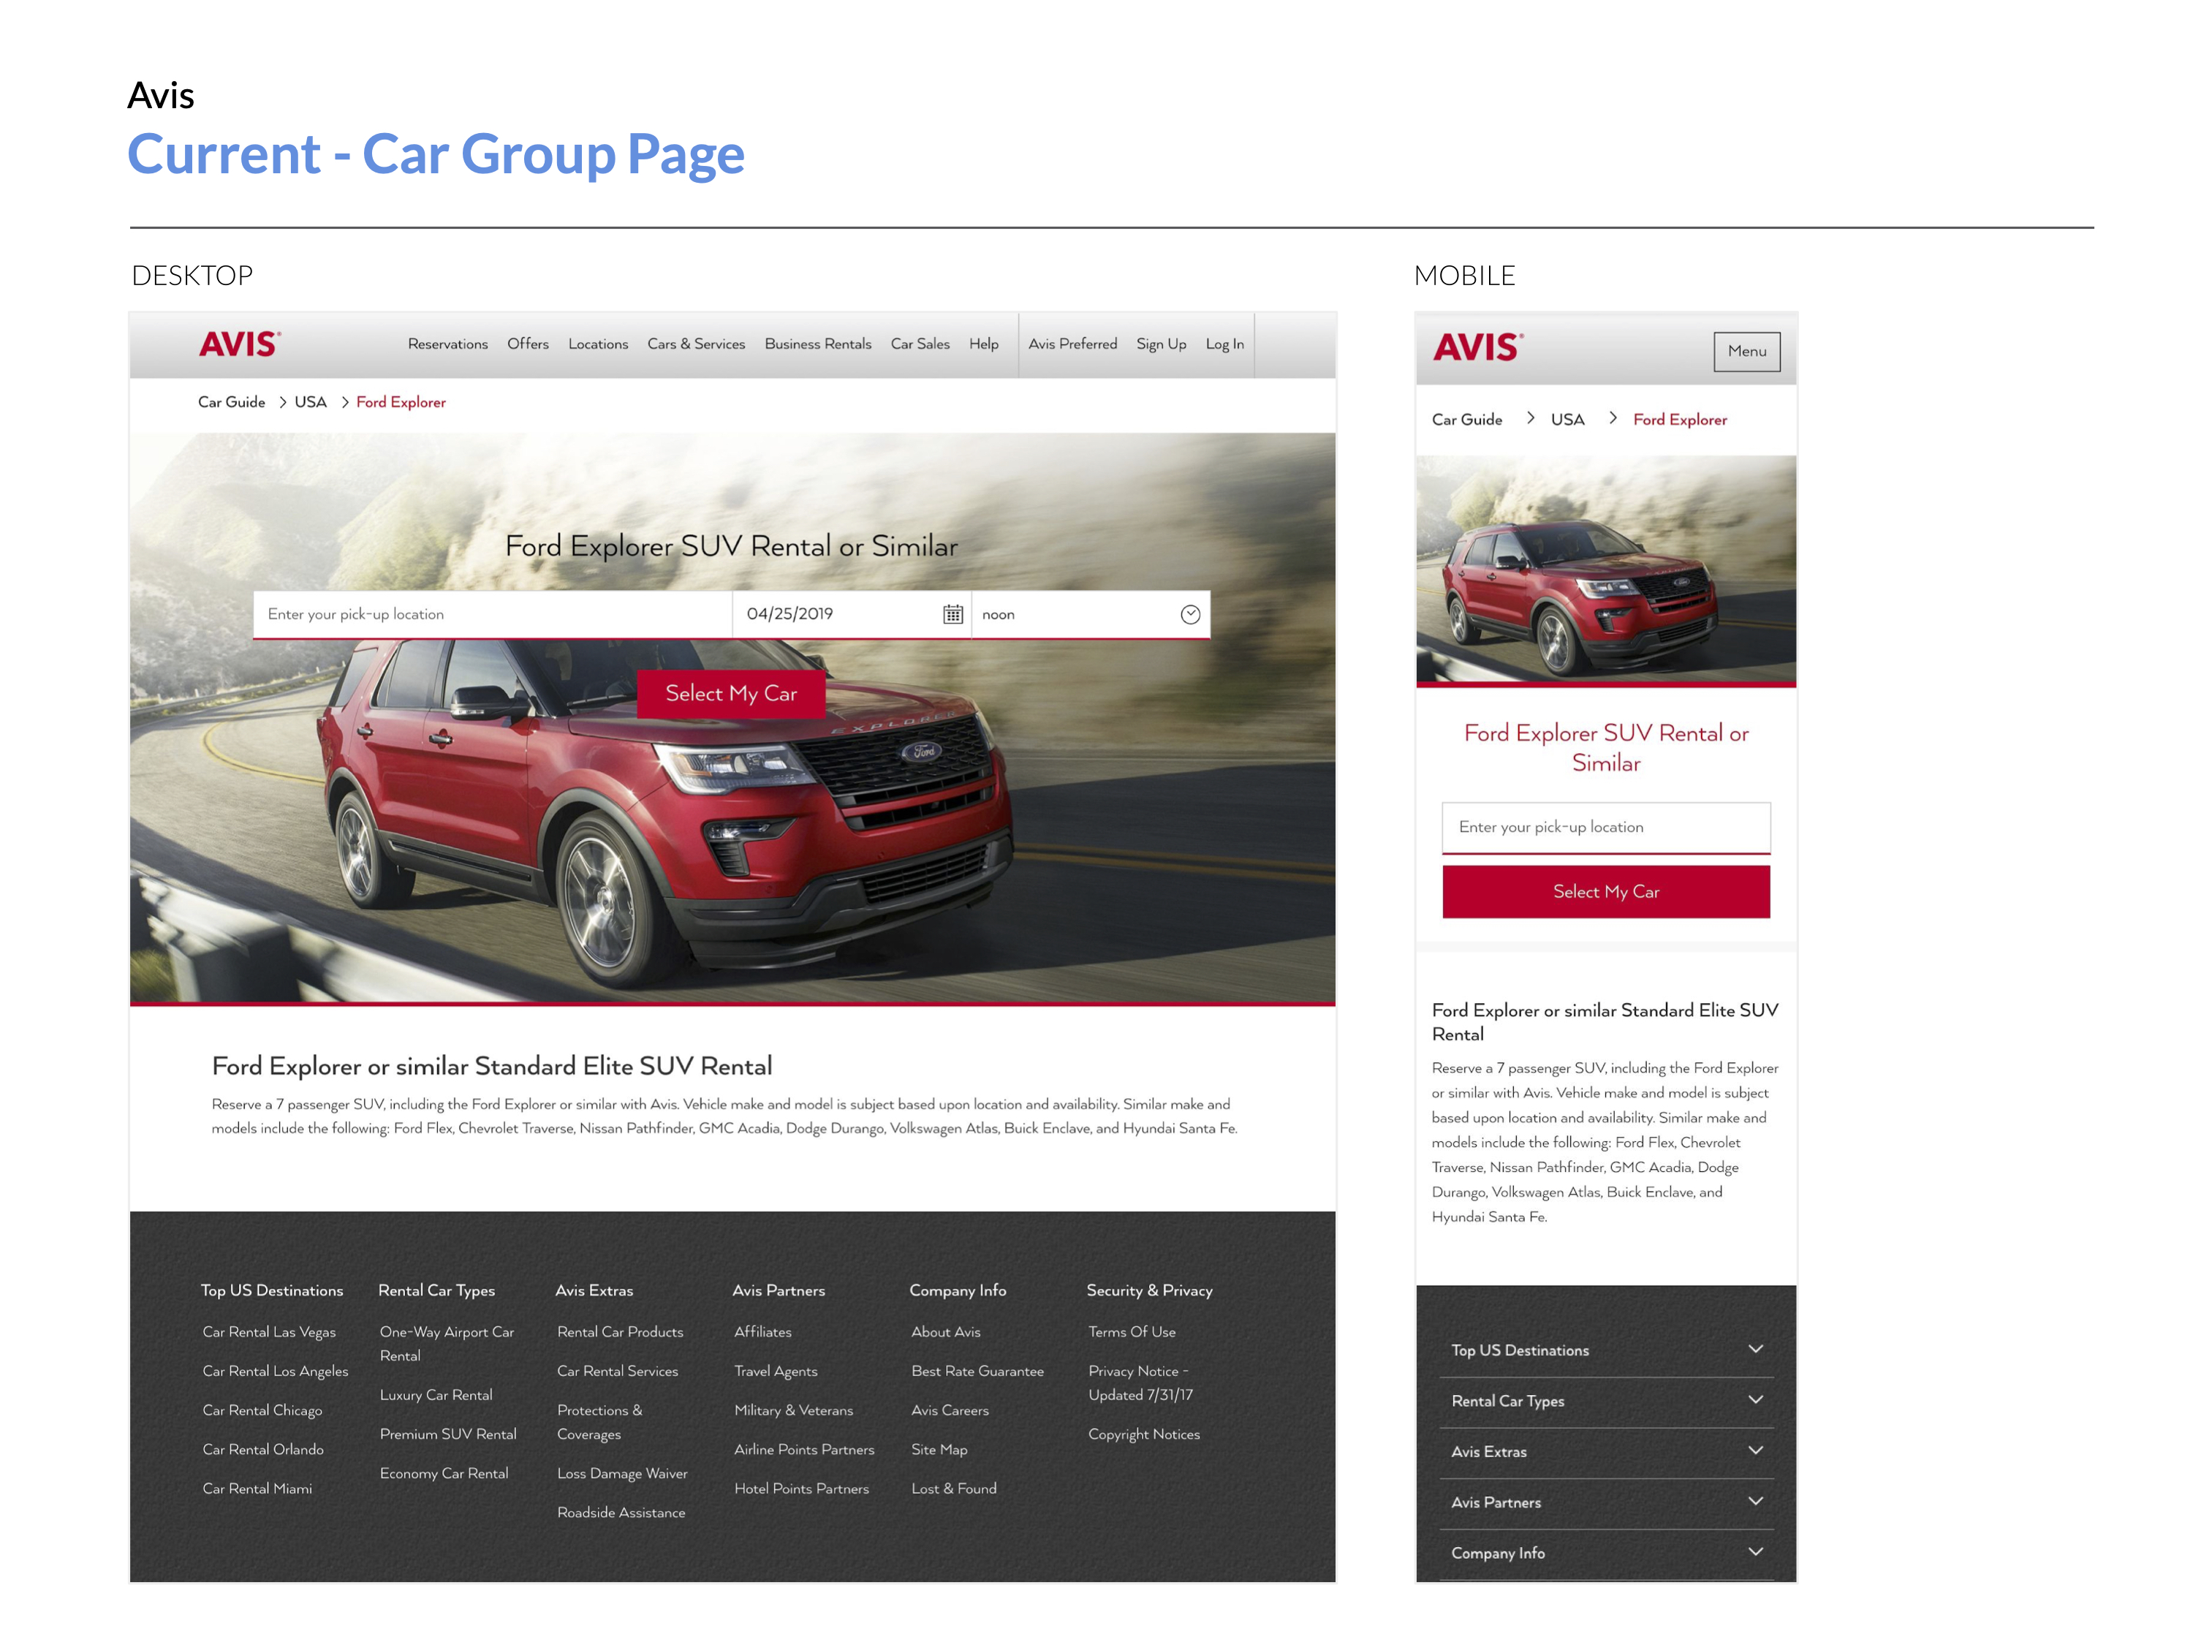Expand Top US Destinations mobile section
Image resolution: width=2193 pixels, height=1645 pixels.
[1755, 1350]
